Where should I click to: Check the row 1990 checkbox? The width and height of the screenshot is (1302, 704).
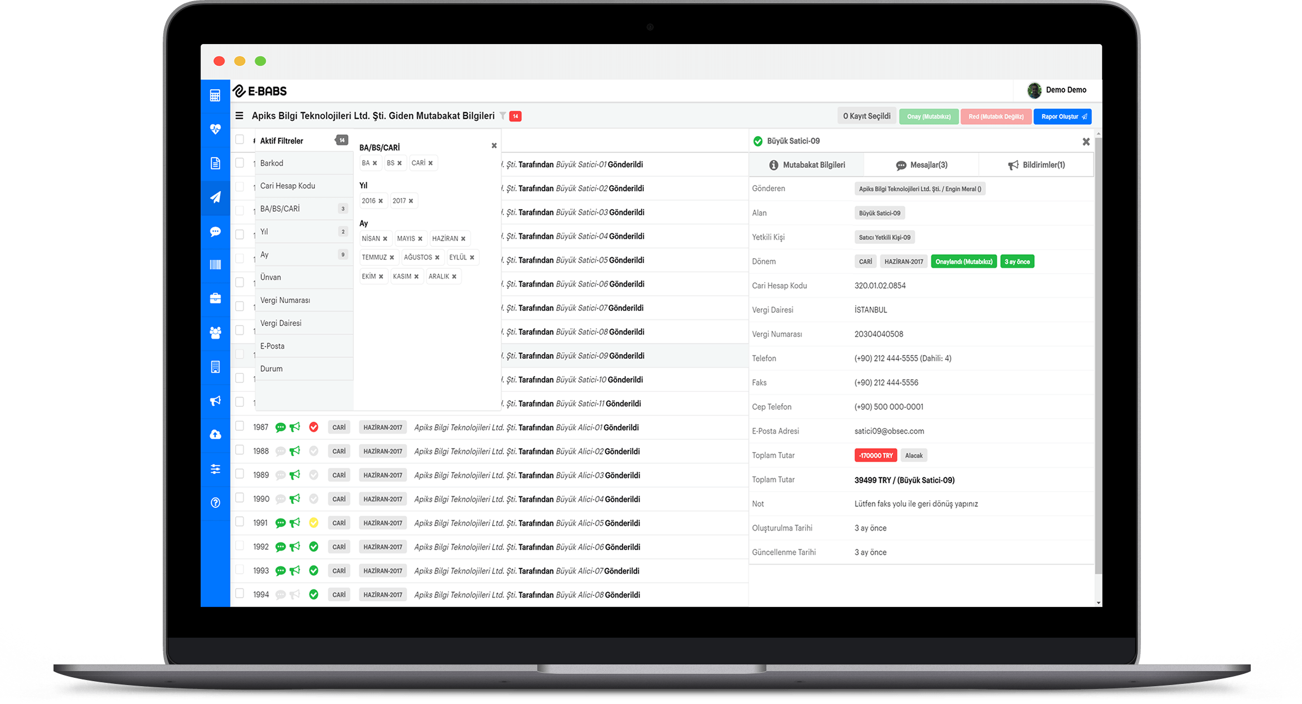tap(240, 498)
